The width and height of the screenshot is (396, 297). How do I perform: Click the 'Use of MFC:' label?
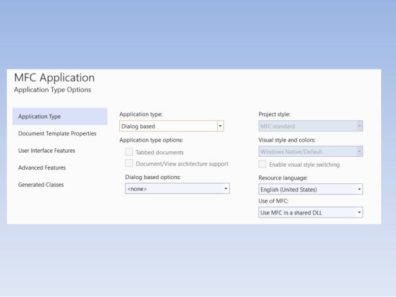click(x=273, y=201)
